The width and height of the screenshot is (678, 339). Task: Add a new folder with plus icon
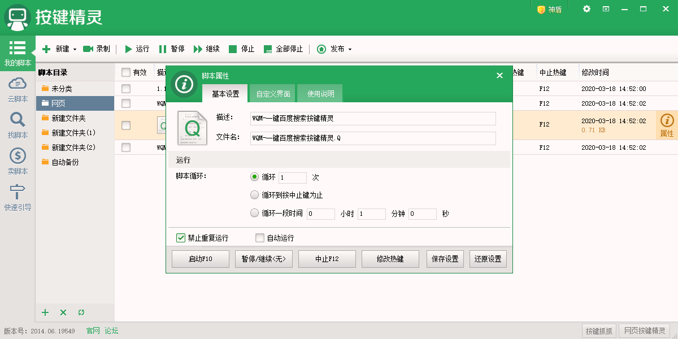46,312
